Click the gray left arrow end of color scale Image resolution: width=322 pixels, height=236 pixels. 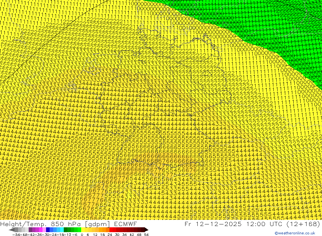tap(12, 230)
